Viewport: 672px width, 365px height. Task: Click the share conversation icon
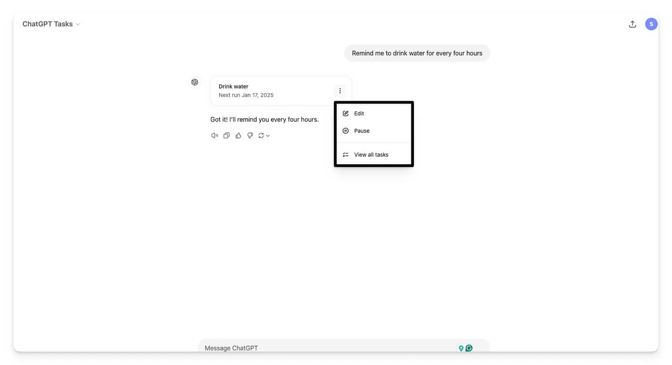[x=632, y=24]
